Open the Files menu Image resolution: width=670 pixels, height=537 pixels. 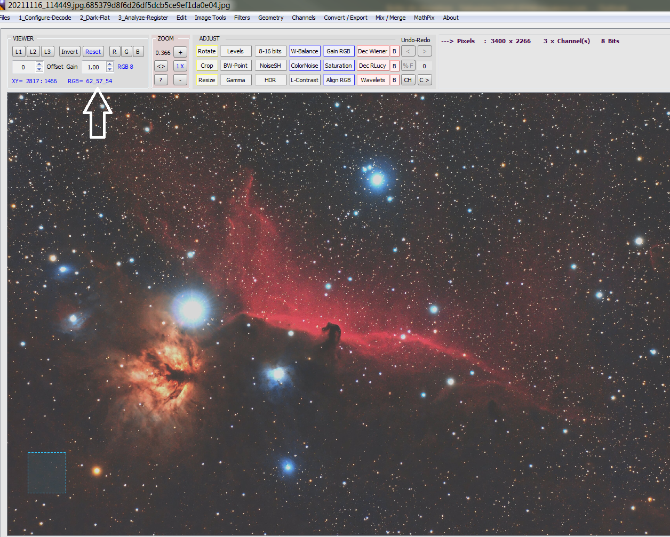5,18
